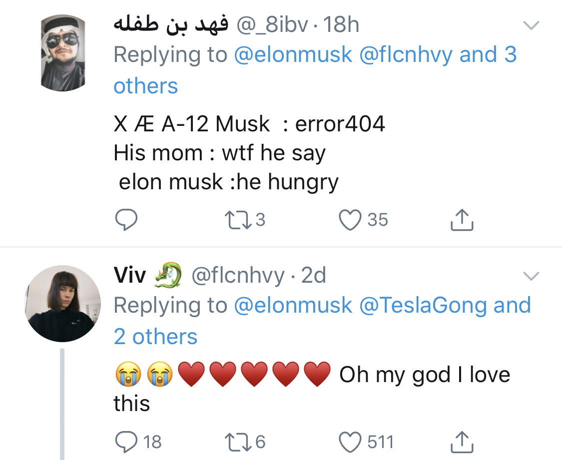Open the @_8ibv username handle

(x=272, y=25)
